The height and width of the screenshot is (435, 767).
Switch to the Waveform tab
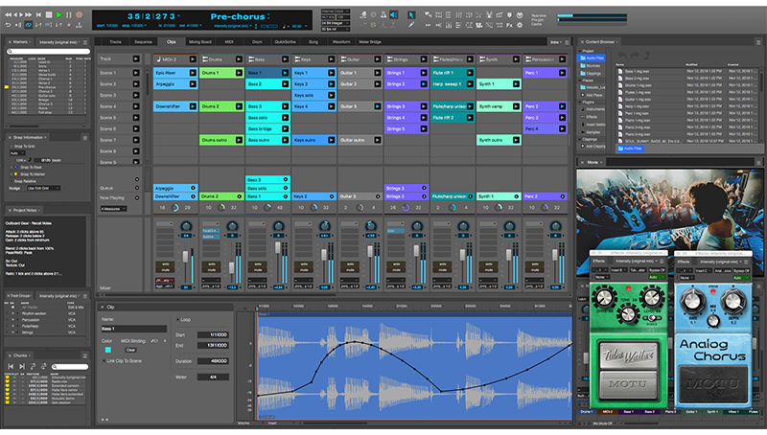point(341,42)
